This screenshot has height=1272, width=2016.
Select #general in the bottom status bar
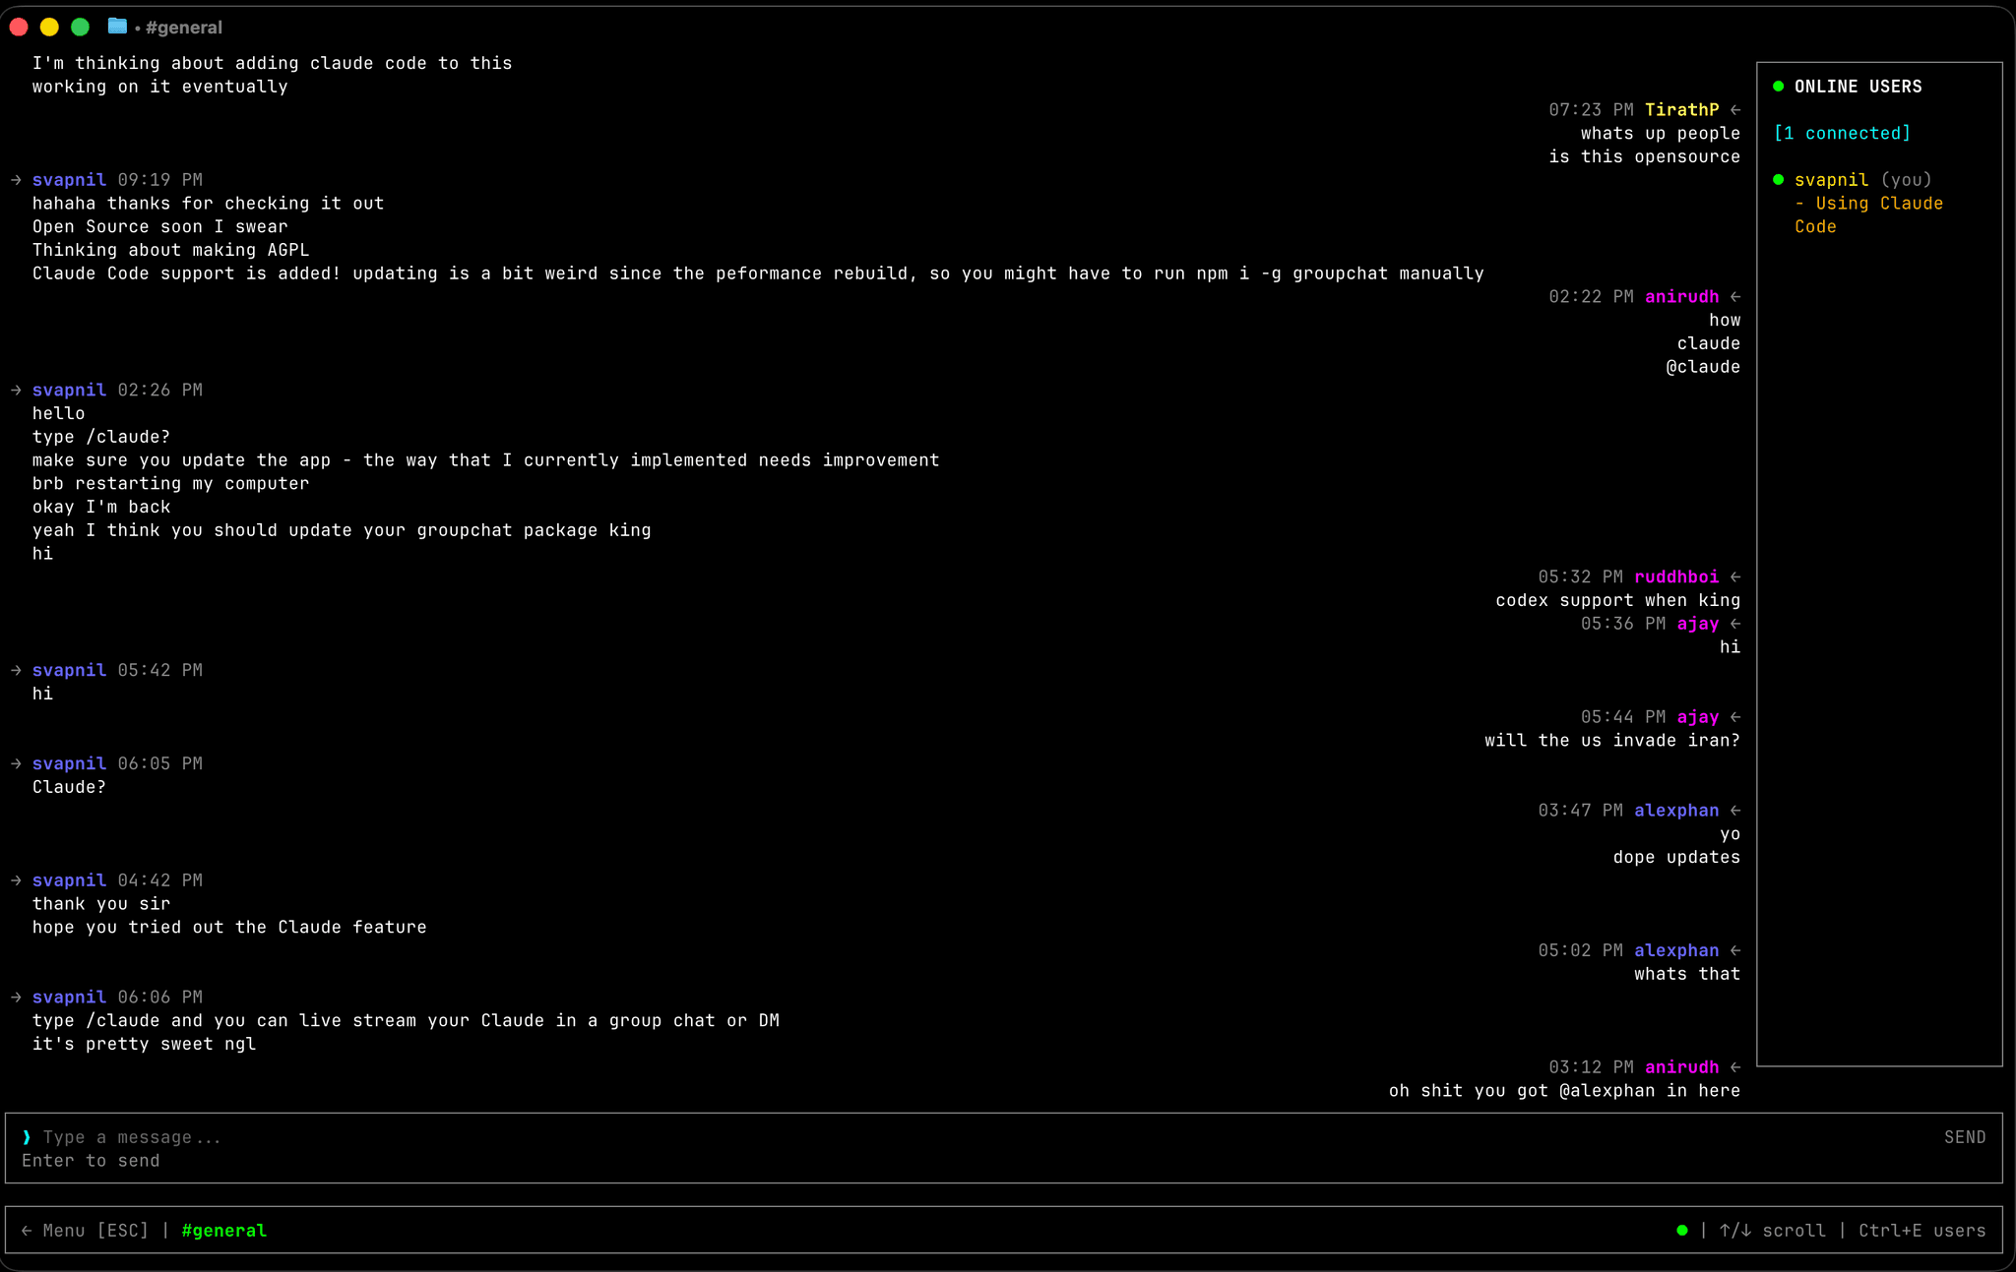tap(224, 1230)
